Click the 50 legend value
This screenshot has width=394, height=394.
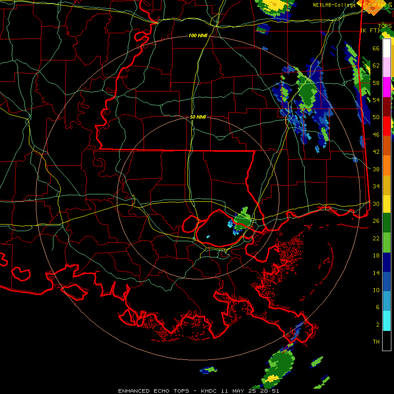coord(376,117)
